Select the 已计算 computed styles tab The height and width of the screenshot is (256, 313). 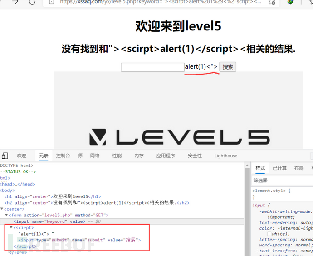[279, 168]
